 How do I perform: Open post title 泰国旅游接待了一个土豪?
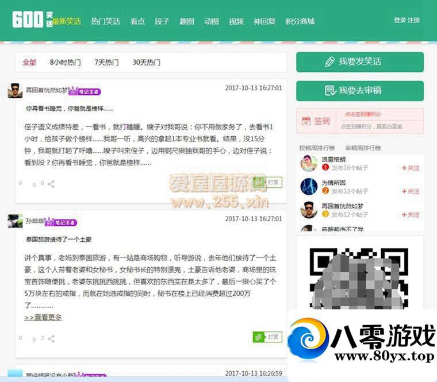click(59, 240)
